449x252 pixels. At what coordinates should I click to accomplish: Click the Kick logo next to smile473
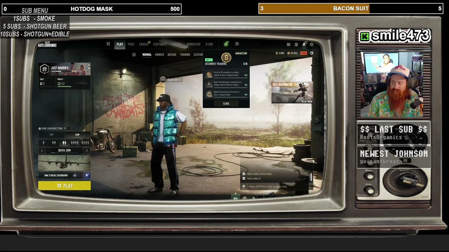(365, 36)
